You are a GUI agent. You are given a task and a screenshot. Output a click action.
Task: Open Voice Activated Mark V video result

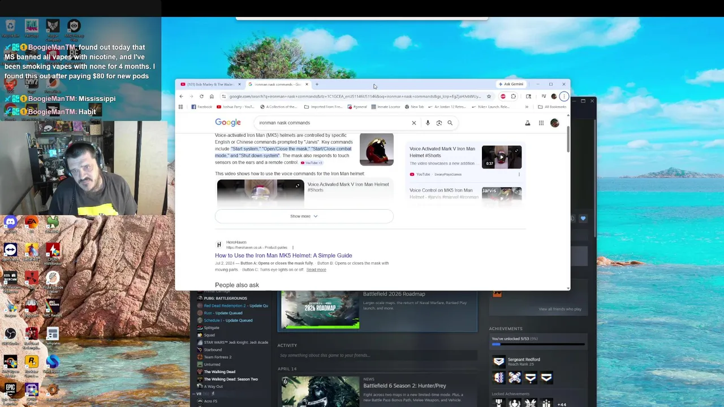442,152
